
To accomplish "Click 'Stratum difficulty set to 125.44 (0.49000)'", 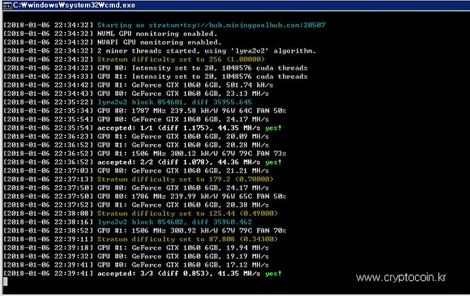I will (187, 213).
